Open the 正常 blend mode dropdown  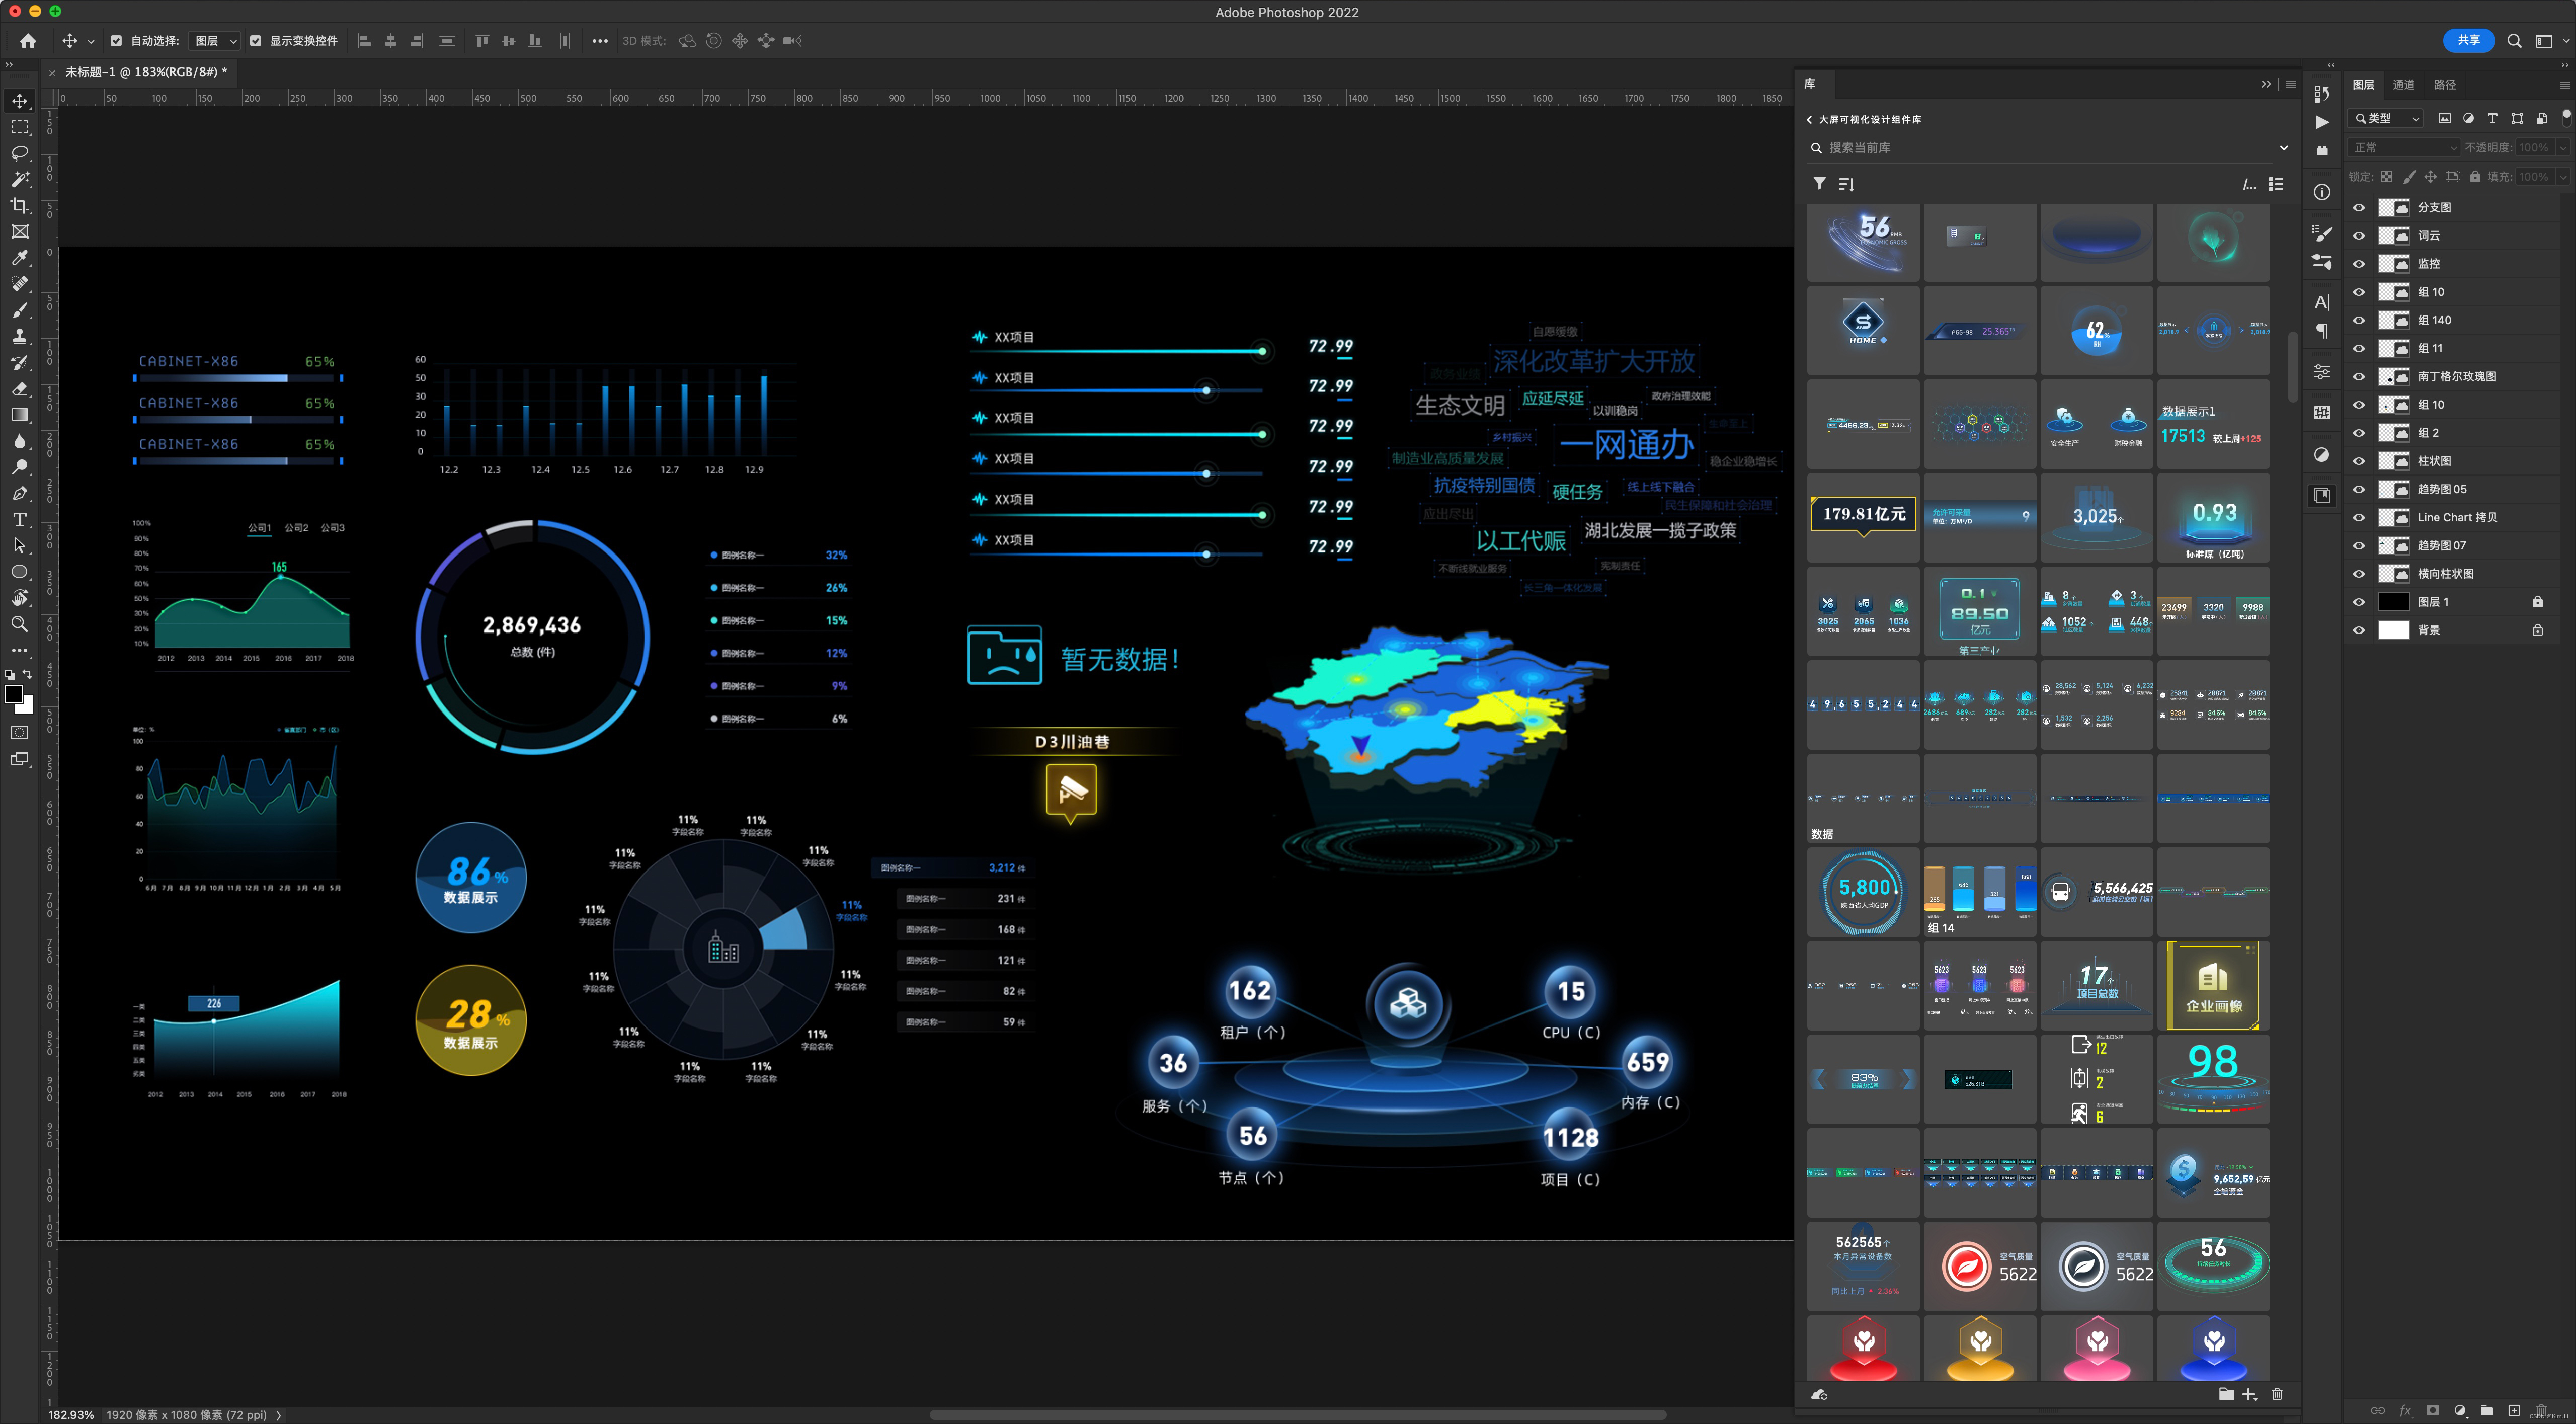pos(2403,148)
